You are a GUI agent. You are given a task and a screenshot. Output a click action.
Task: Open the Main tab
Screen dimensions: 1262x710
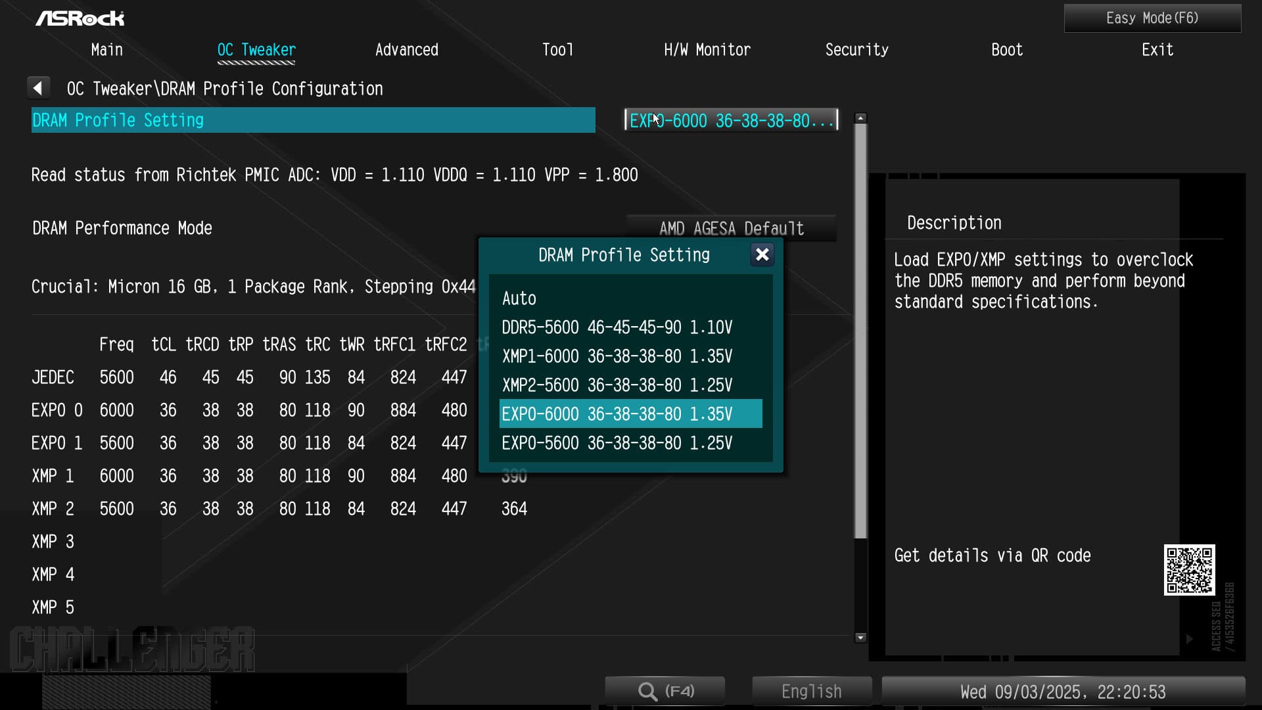106,50
